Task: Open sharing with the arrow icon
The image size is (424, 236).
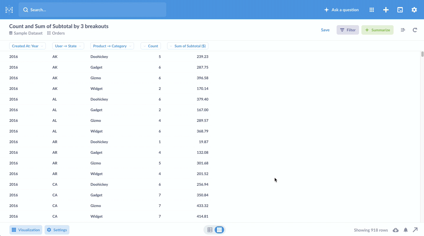Action: 415,230
